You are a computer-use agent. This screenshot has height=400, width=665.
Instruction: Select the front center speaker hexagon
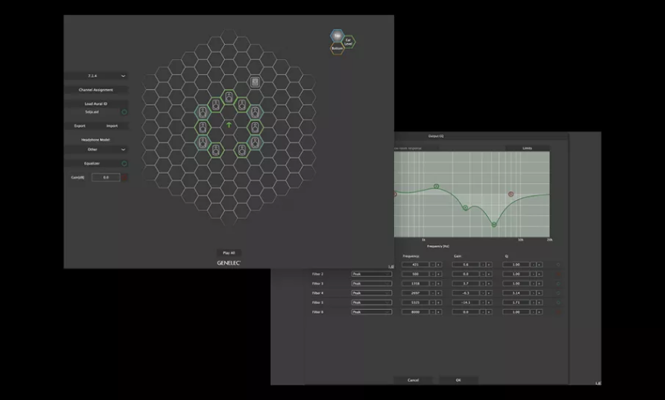point(229,97)
